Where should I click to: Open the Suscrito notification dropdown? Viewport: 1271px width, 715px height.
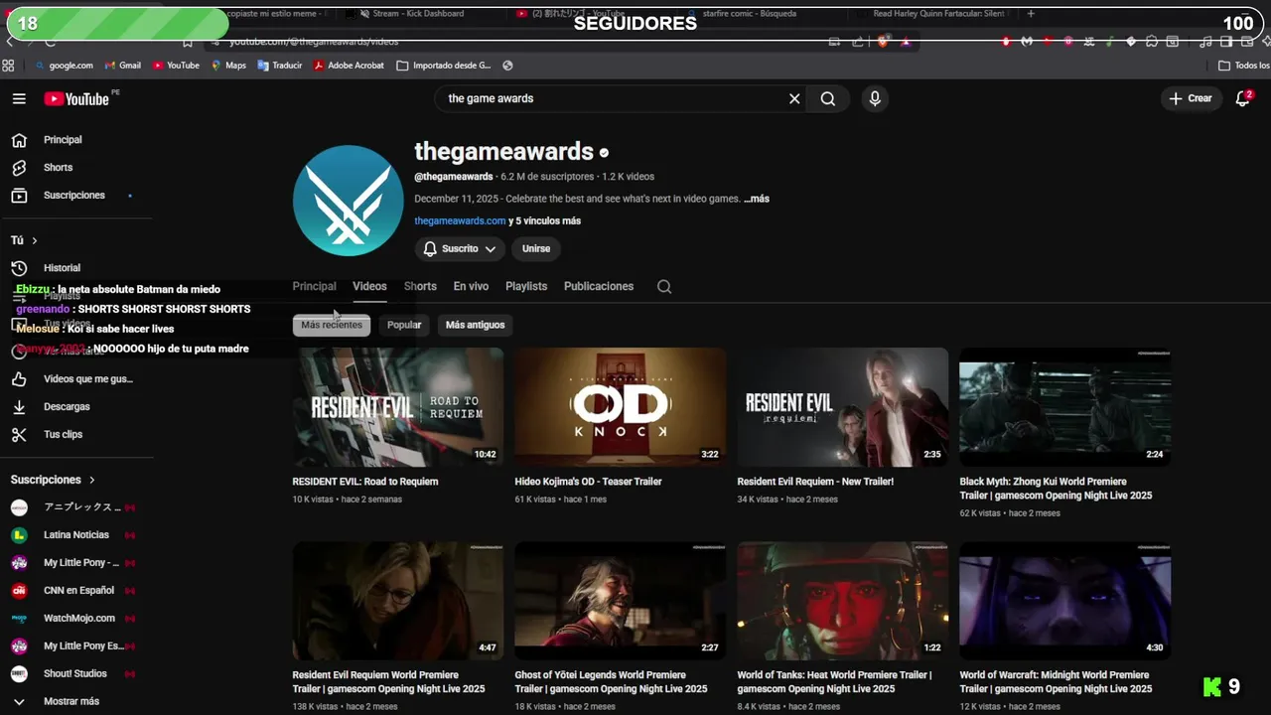[459, 249]
